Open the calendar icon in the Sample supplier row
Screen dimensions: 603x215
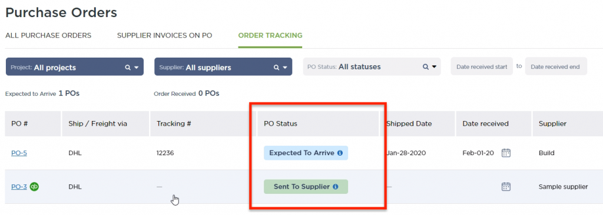point(506,187)
